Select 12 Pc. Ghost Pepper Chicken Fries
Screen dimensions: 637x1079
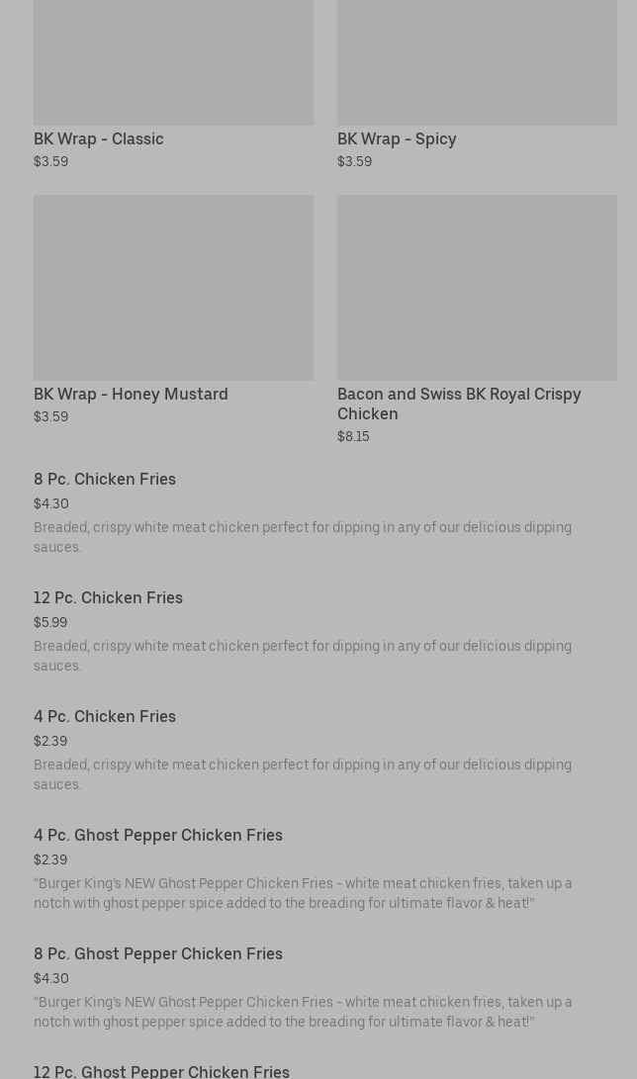(161, 1071)
